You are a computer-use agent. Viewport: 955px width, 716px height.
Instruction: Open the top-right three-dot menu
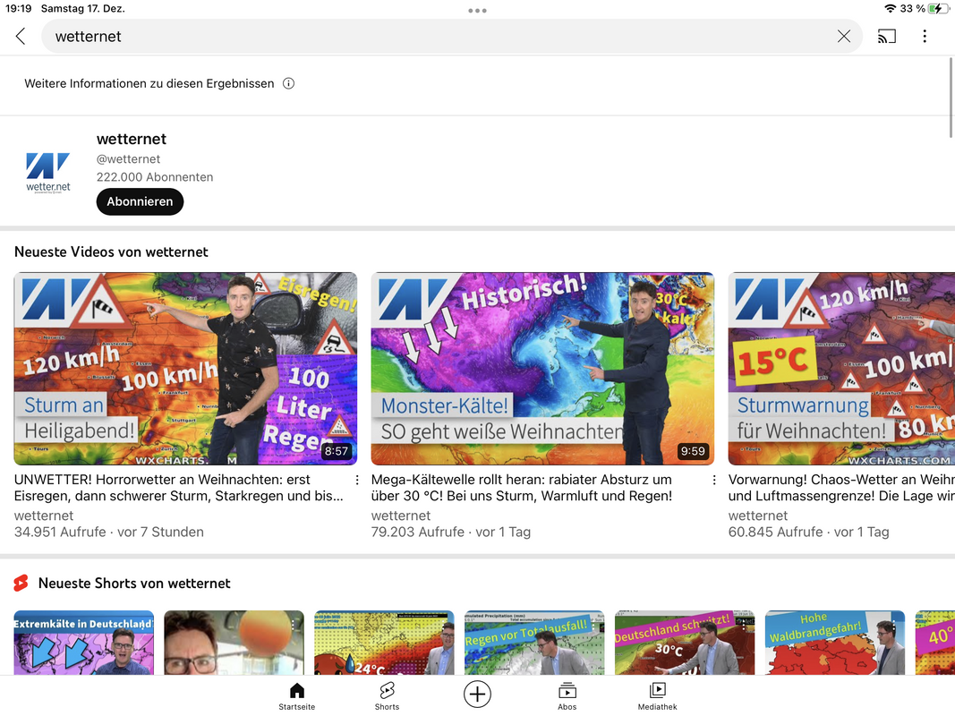[x=925, y=37]
